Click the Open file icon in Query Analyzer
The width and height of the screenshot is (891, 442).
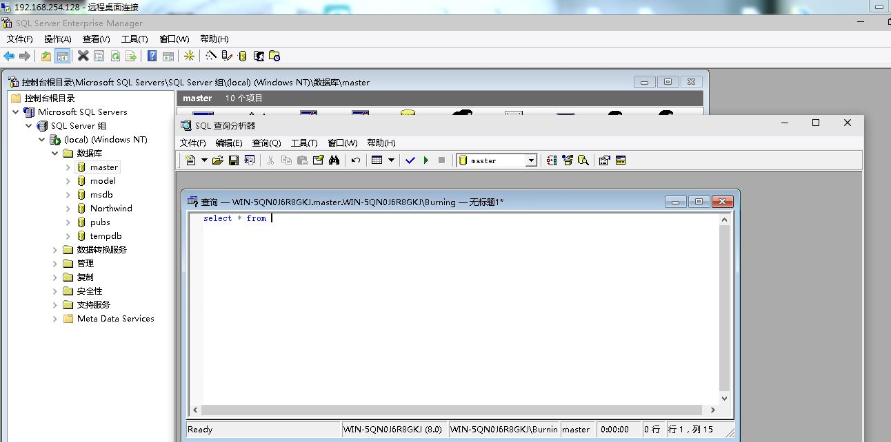click(218, 160)
